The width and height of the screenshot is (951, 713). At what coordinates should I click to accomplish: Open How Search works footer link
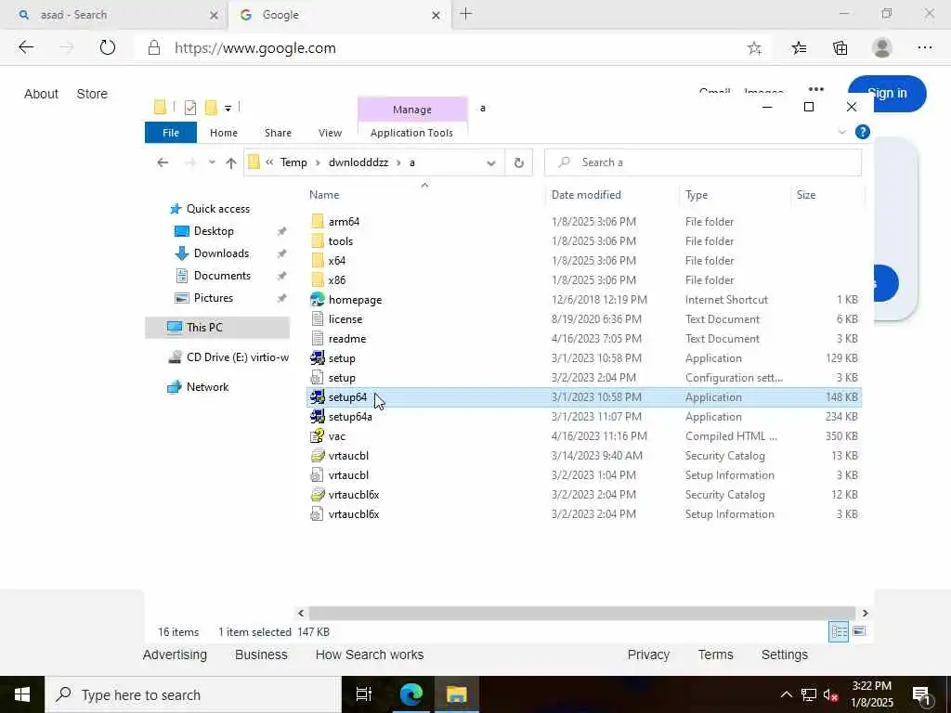coord(370,655)
